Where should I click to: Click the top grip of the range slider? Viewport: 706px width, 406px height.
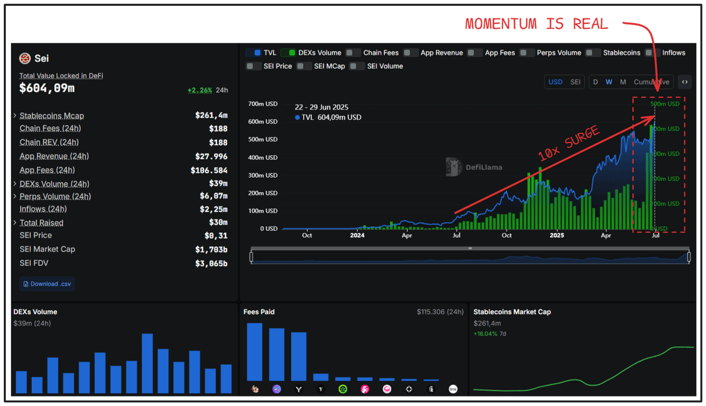tap(470, 249)
